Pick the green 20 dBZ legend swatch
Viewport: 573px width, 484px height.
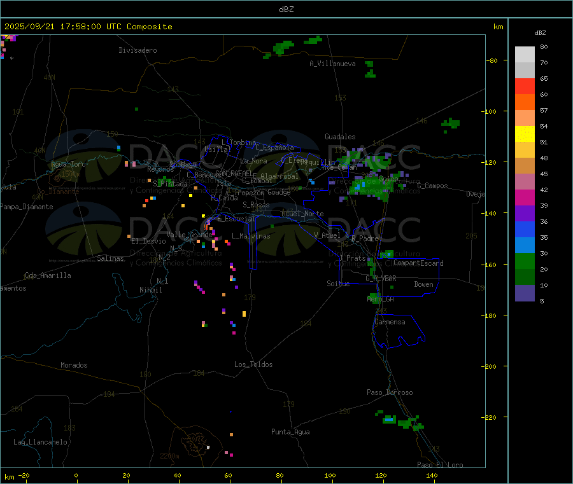525,261
